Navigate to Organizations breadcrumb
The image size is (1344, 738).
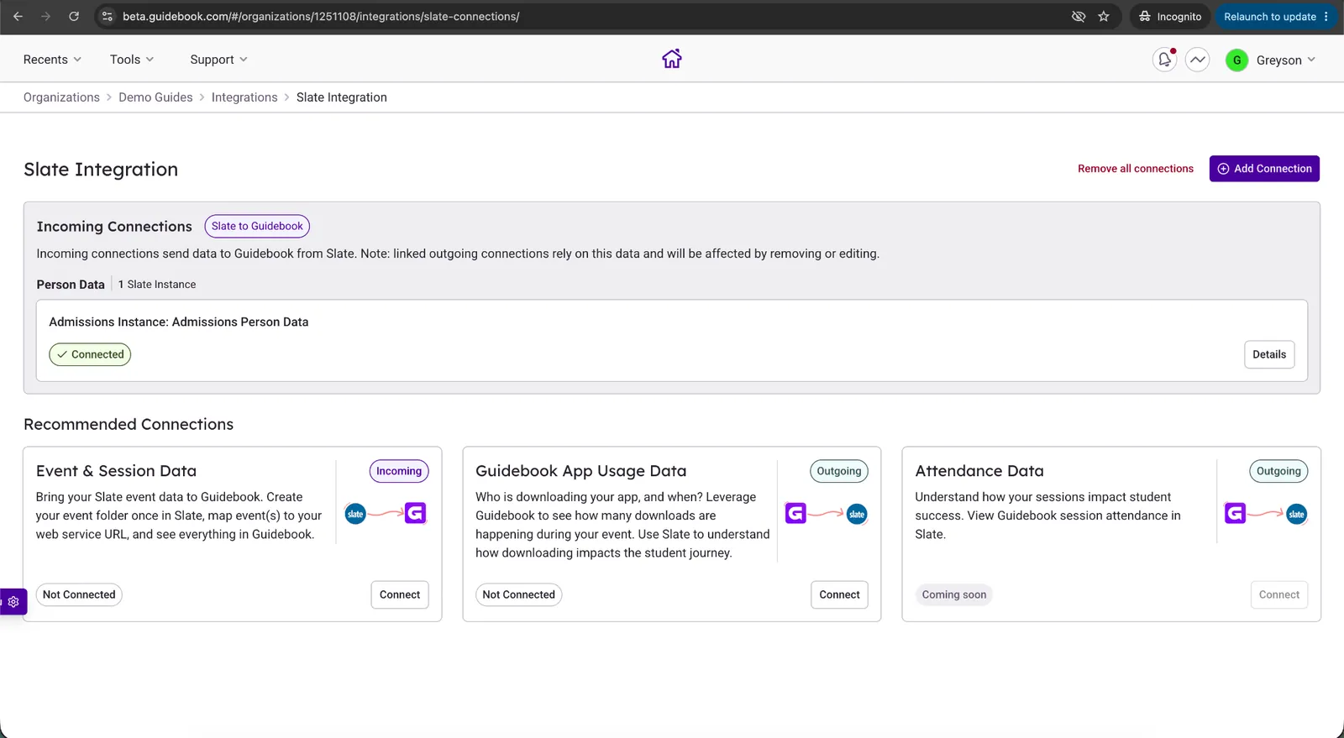pyautogui.click(x=61, y=97)
